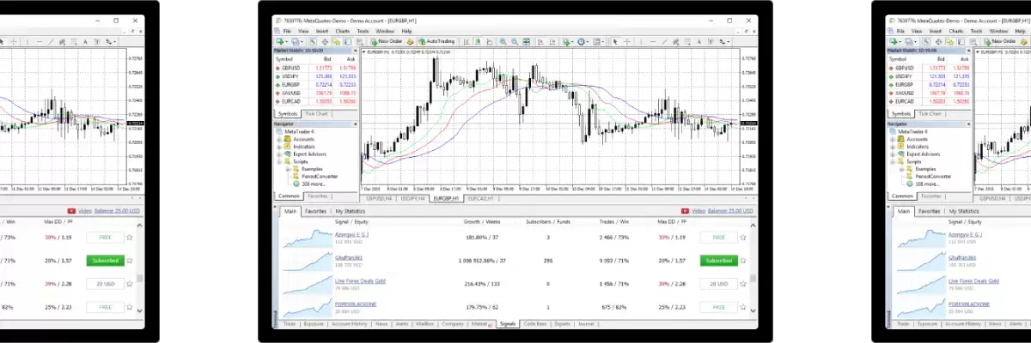
Task: Open Balance: 25.00 USD link in center window
Action: (x=730, y=211)
